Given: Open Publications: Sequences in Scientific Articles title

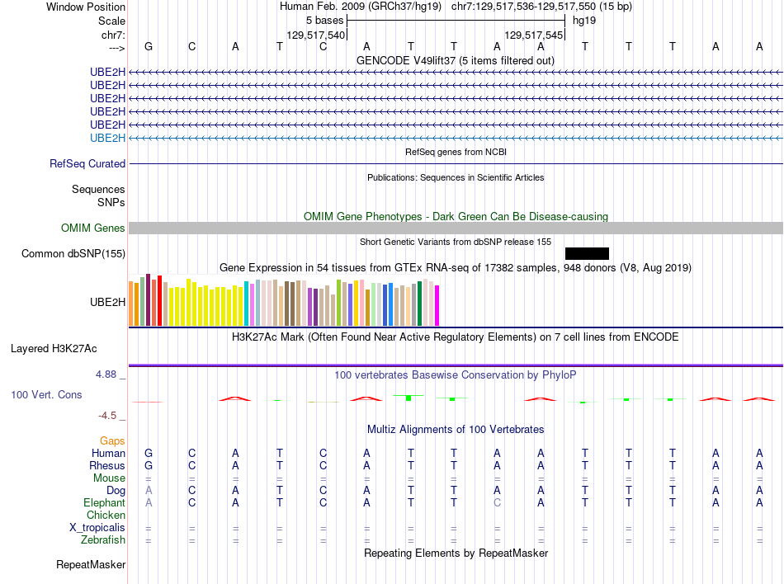Looking at the screenshot, I should tap(456, 177).
